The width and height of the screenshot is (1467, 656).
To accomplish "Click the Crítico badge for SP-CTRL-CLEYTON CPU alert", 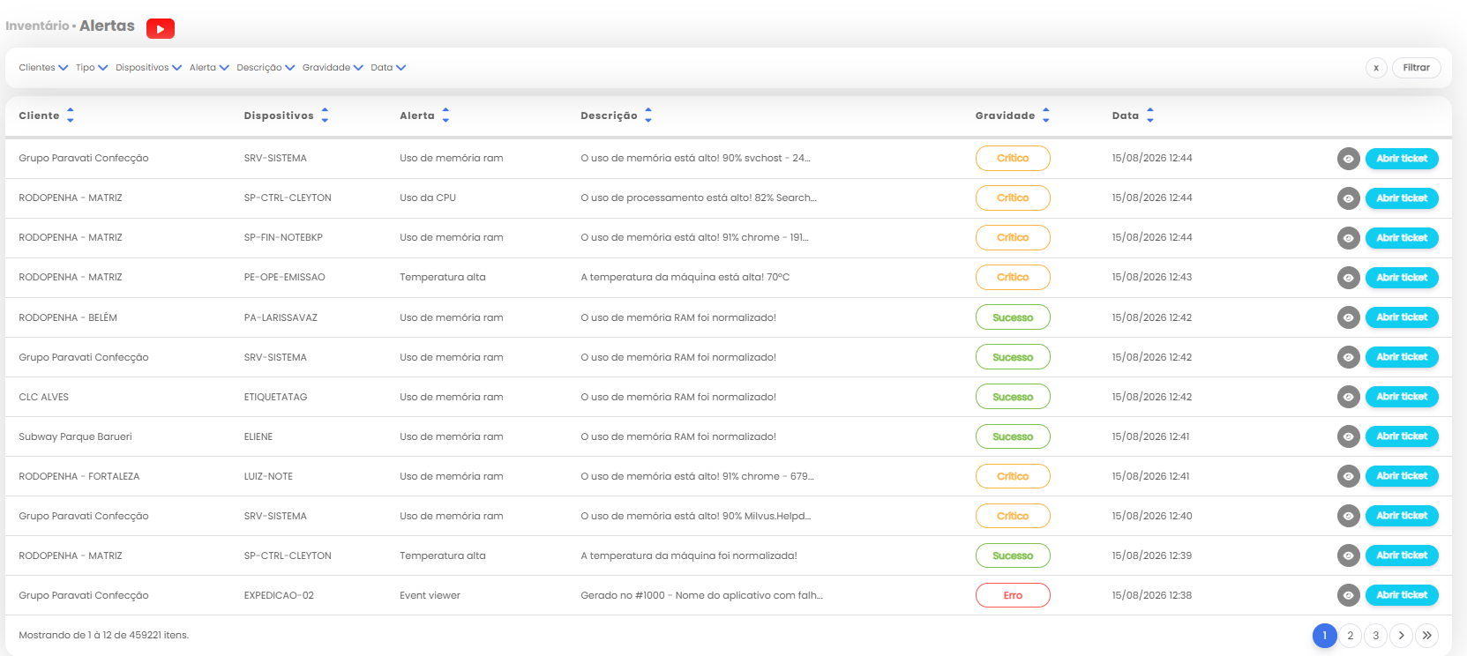I will coord(1013,198).
